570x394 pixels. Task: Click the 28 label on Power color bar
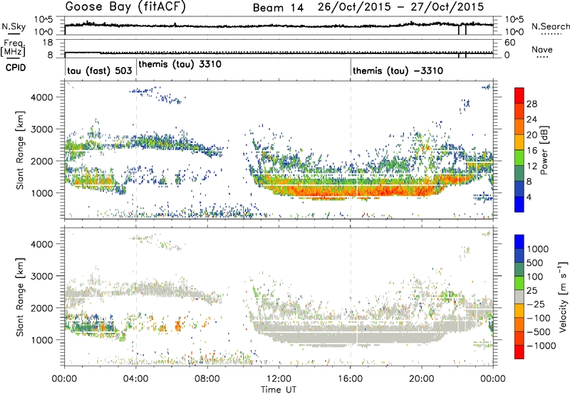pyautogui.click(x=532, y=104)
